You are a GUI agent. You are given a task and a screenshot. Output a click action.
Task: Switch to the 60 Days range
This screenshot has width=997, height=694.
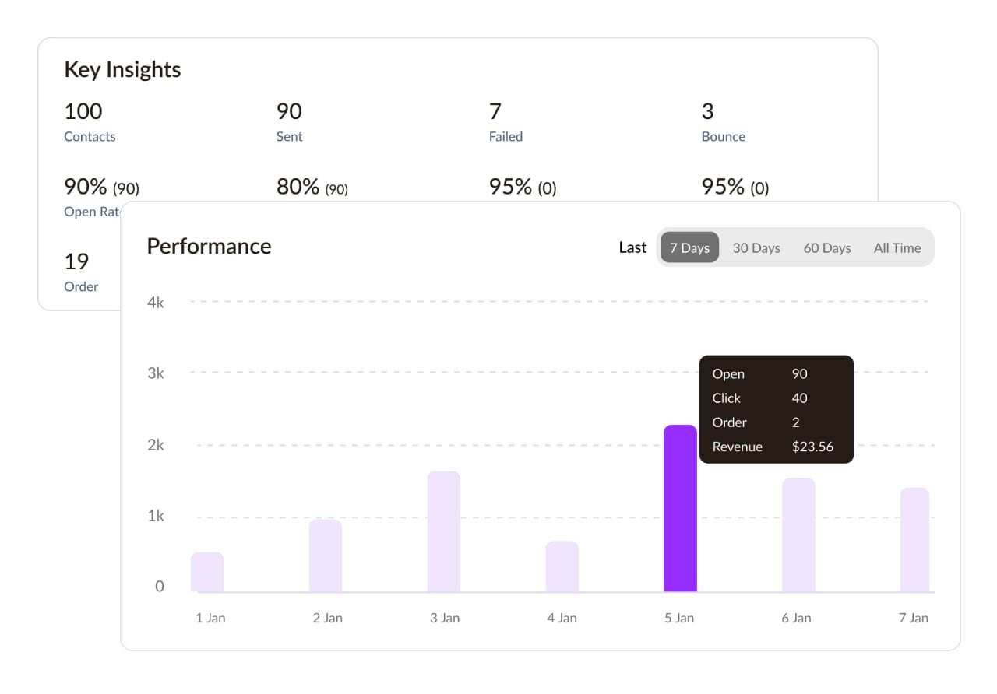pyautogui.click(x=827, y=247)
